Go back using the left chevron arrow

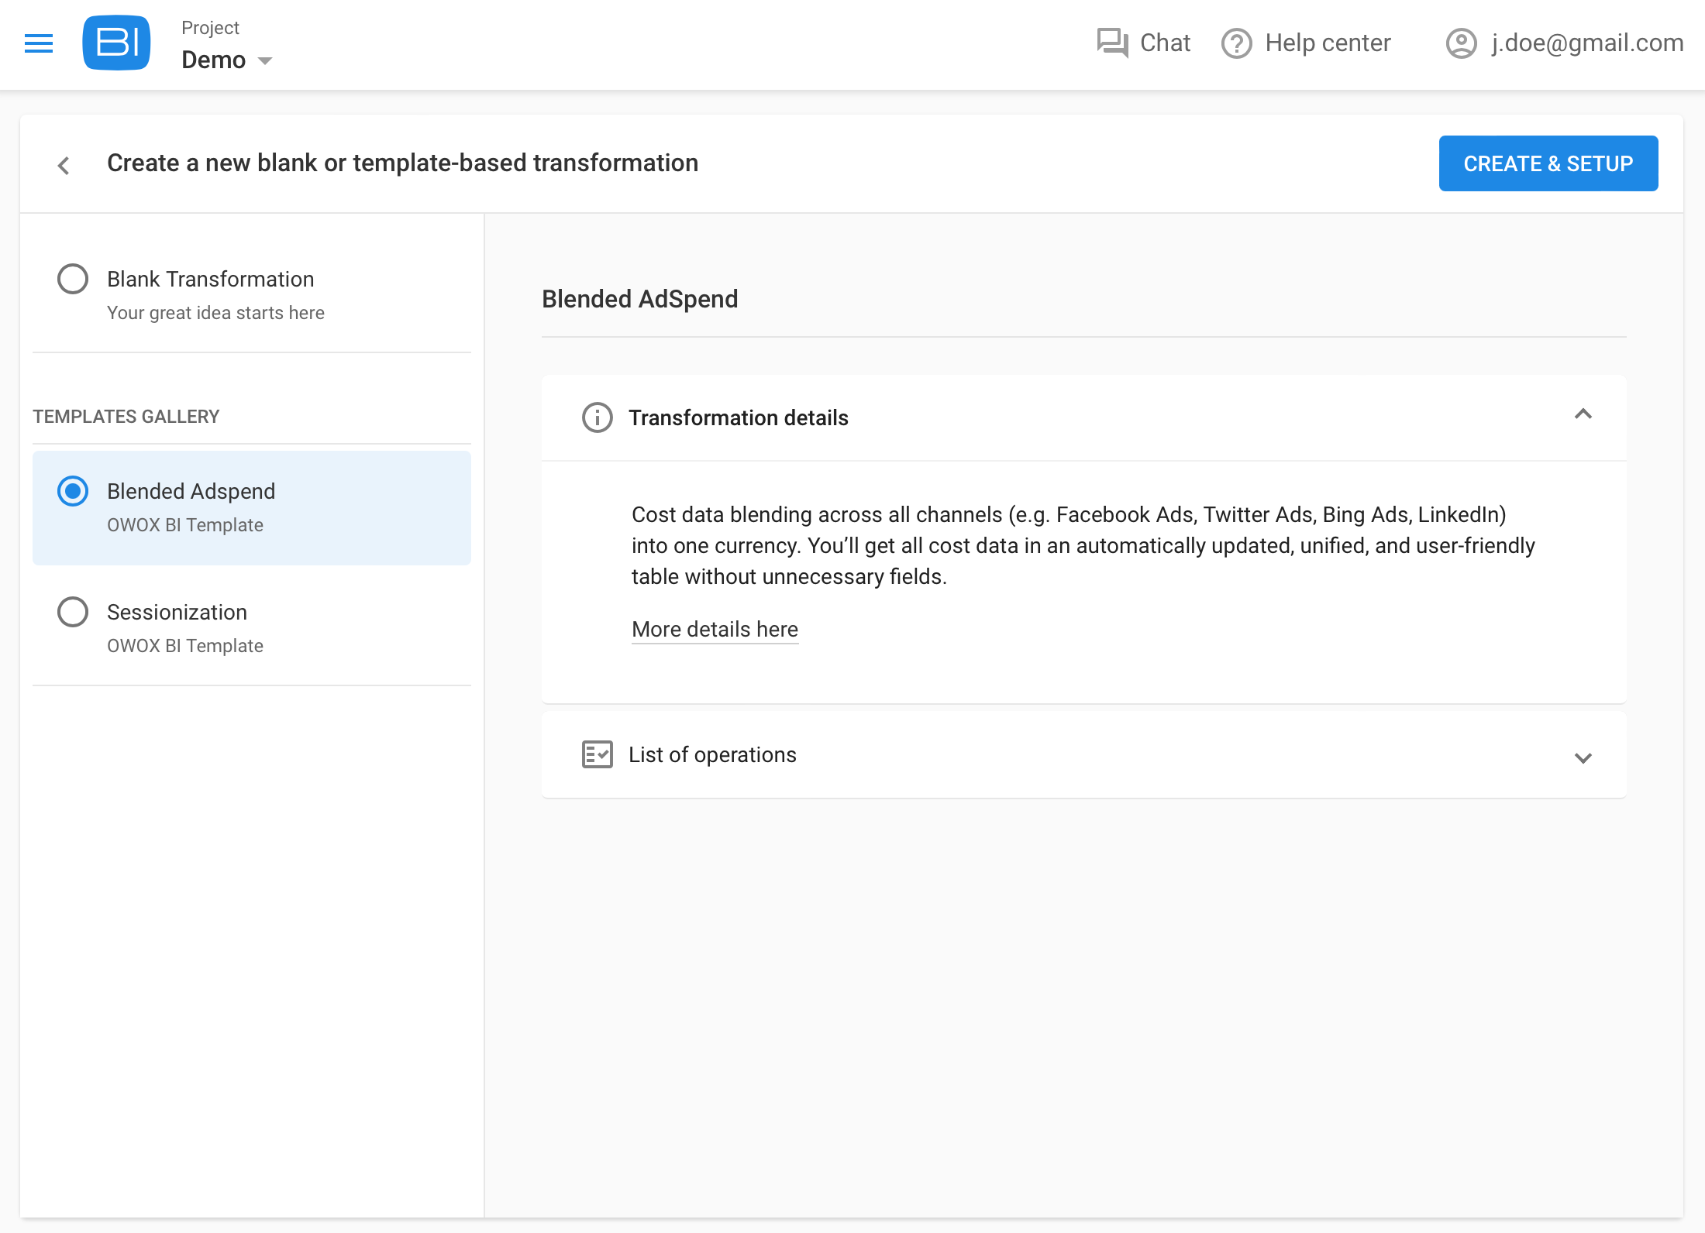pos(64,165)
